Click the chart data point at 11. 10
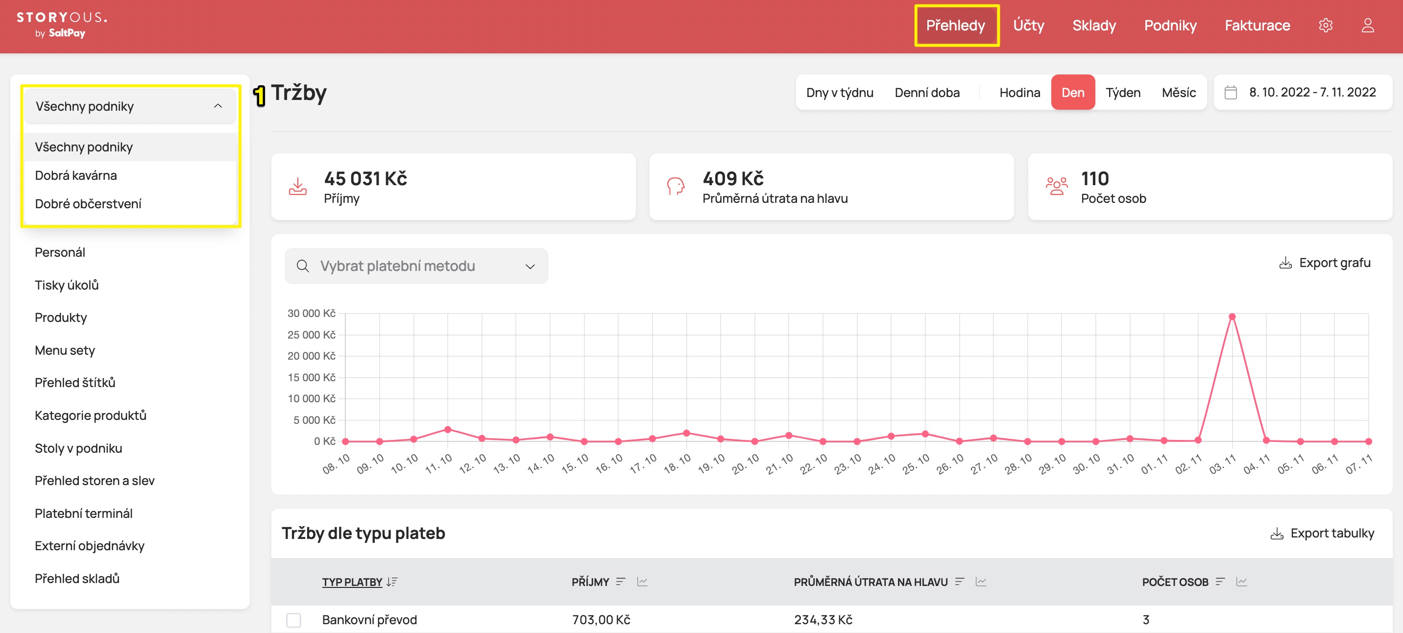Image resolution: width=1403 pixels, height=633 pixels. (x=448, y=429)
